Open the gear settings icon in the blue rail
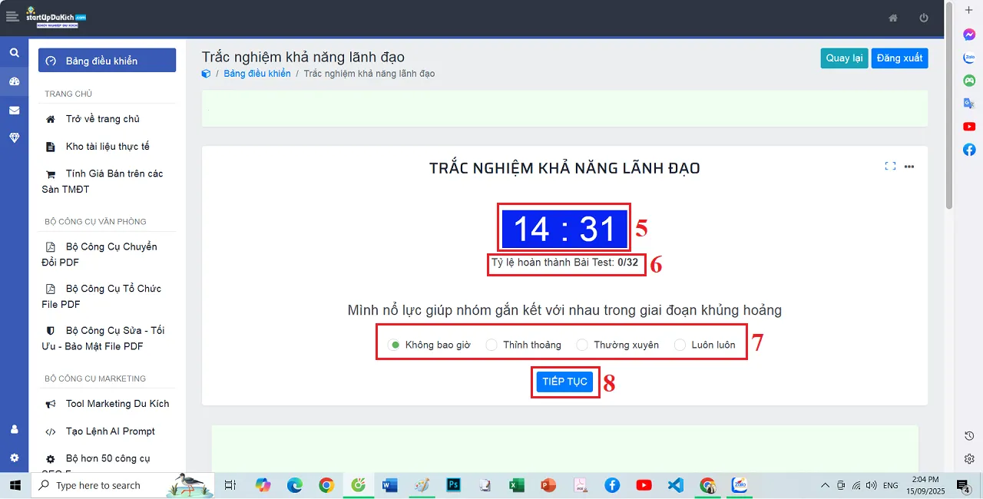This screenshot has height=499, width=983. coord(14,458)
